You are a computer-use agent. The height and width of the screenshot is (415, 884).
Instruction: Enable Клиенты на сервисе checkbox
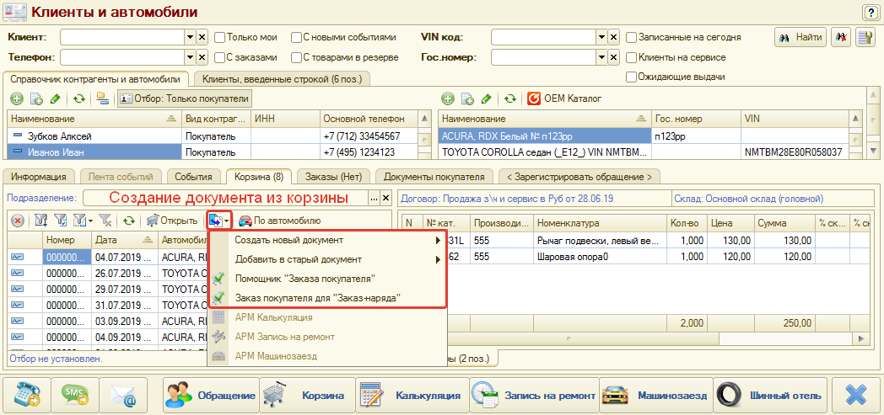pyautogui.click(x=632, y=57)
